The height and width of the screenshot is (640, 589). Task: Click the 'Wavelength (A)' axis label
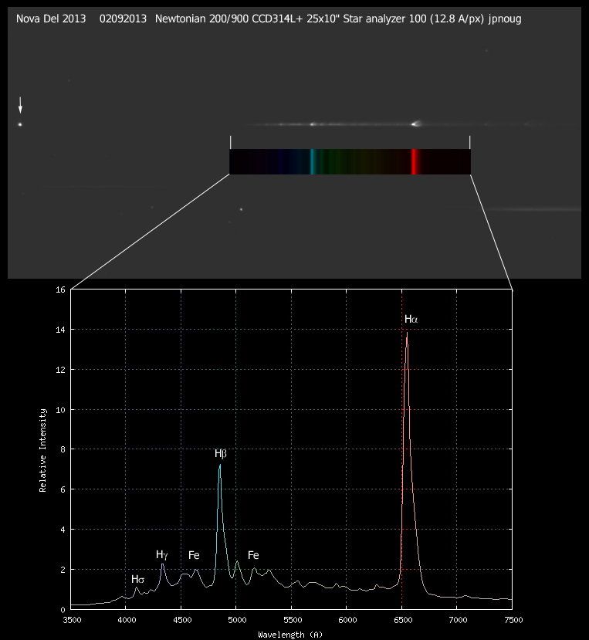(x=290, y=635)
